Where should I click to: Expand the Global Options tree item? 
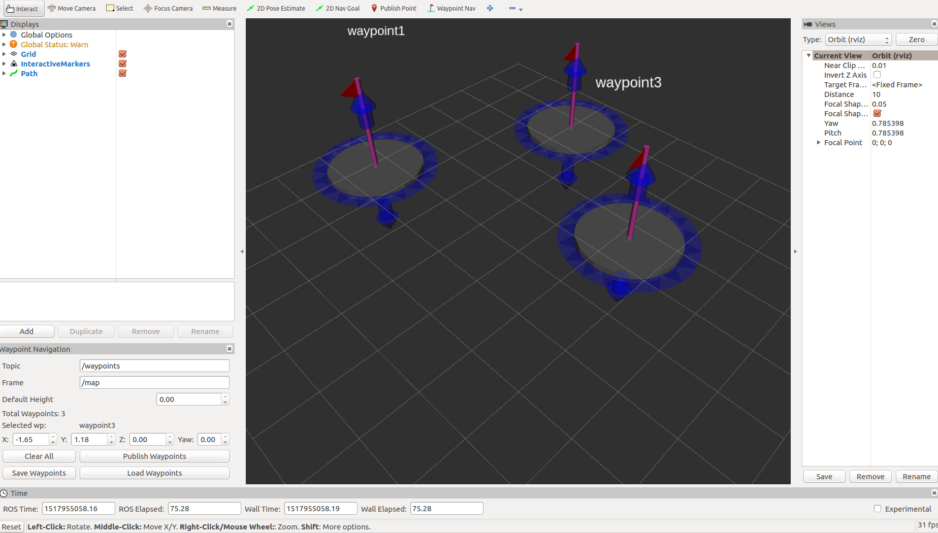tap(4, 35)
